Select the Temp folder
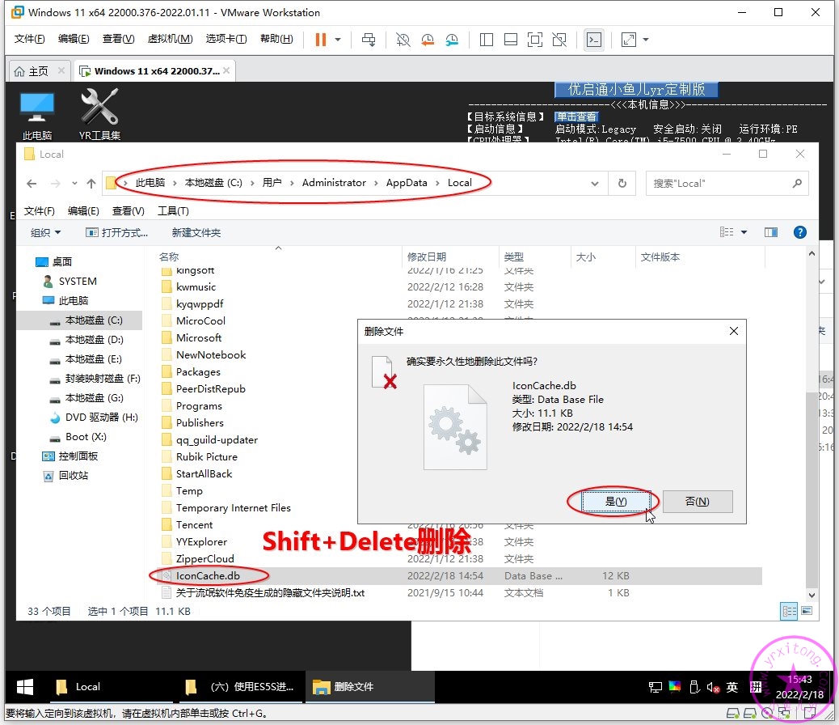The image size is (839, 725). (x=182, y=491)
